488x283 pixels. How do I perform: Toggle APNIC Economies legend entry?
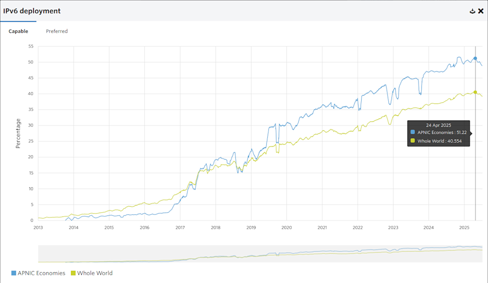point(38,273)
